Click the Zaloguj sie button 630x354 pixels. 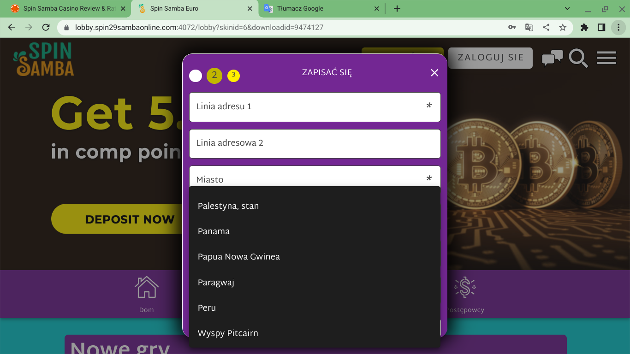point(490,58)
